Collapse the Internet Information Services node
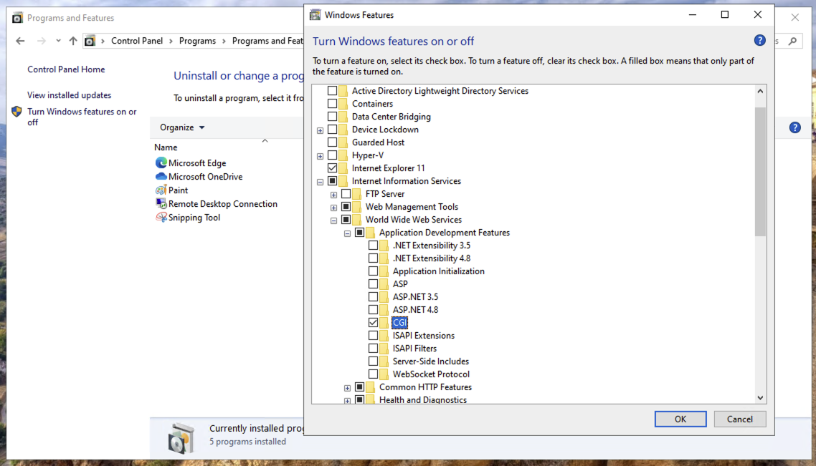Screen dimensions: 816x466 [320, 182]
